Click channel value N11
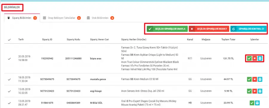This screenshot has height=108, width=269. coord(190,59)
